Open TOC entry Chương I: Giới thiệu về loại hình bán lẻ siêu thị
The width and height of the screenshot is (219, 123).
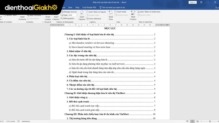point(110,34)
